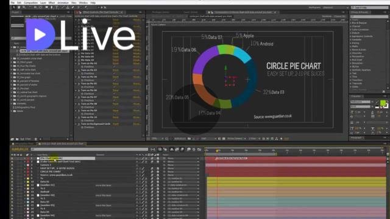Screen dimensions: 390x219
Task: Expand the Trapcode effects category
Action: pyautogui.click(x=351, y=83)
